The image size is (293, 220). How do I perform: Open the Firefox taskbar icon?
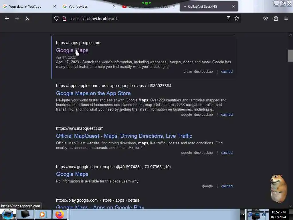coord(60,214)
